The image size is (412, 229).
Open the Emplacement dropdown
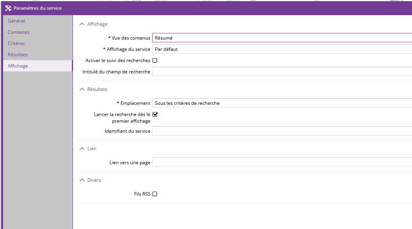click(x=282, y=103)
